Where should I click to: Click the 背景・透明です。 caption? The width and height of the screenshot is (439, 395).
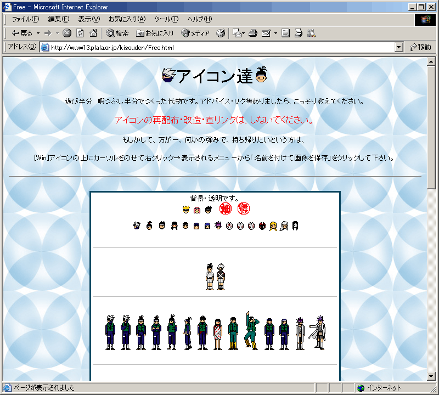pyautogui.click(x=215, y=199)
